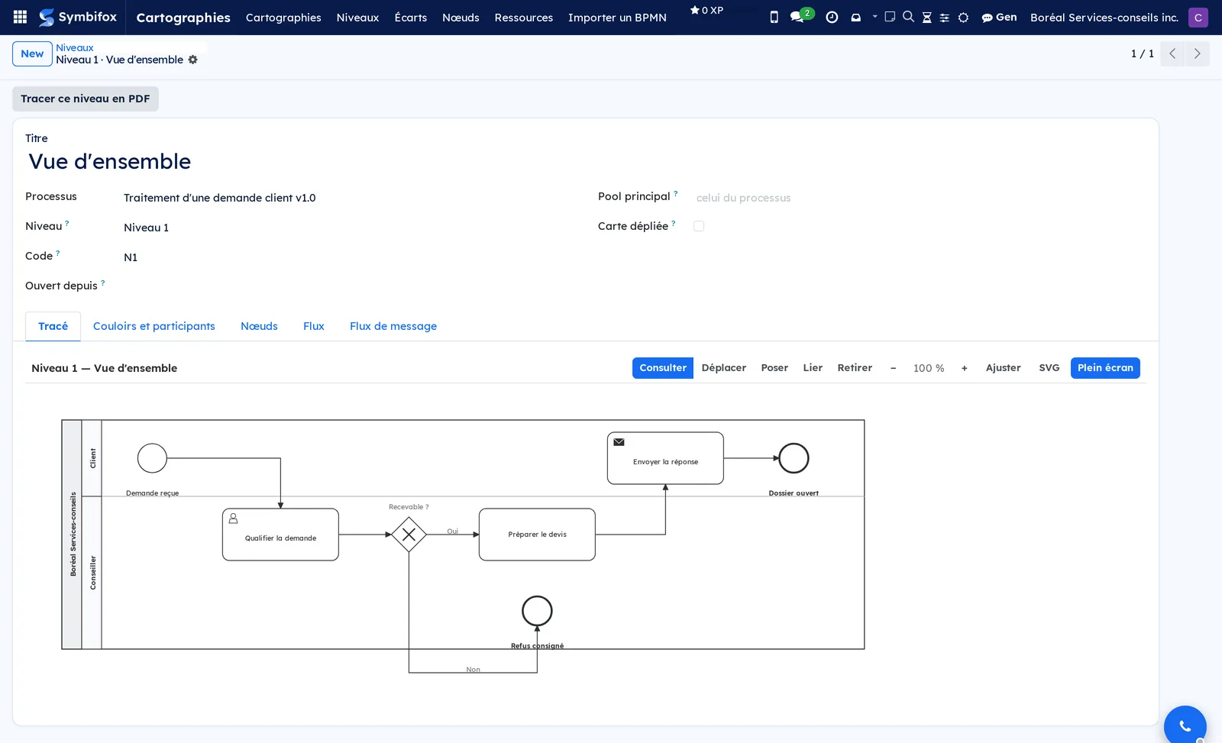Open the phone call floating button
This screenshot has width=1222, height=743.
click(1185, 726)
